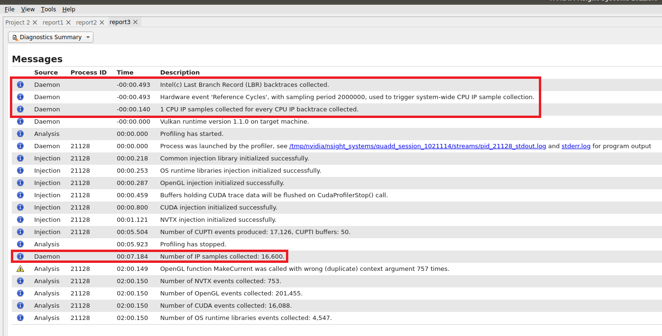This screenshot has width=662, height=336.
Task: Click the info icon beside the NVTX injection message
Action: (x=20, y=219)
